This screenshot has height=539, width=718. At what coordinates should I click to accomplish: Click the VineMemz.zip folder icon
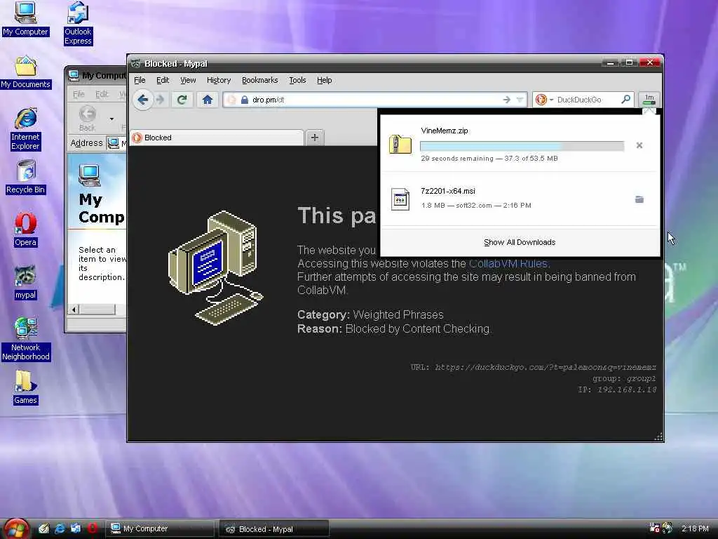(400, 145)
